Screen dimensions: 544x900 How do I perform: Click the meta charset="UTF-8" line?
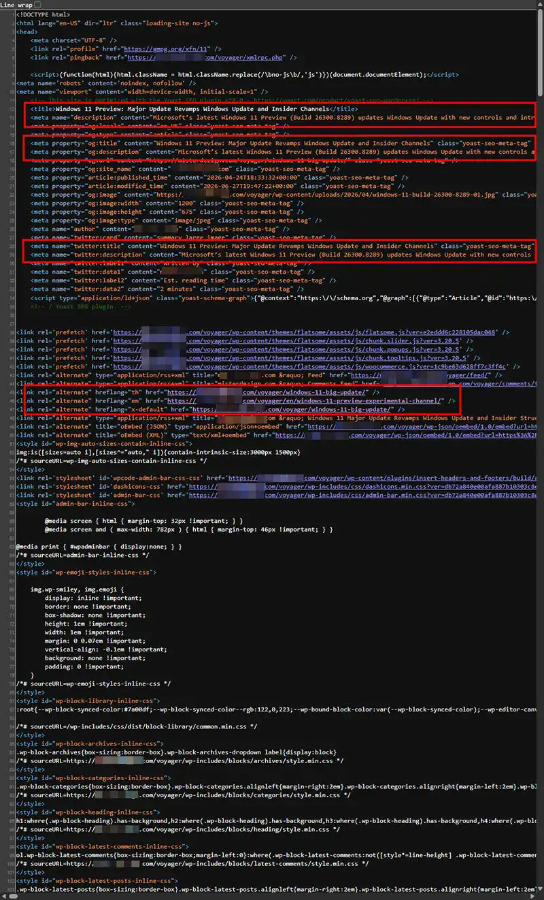click(x=73, y=41)
